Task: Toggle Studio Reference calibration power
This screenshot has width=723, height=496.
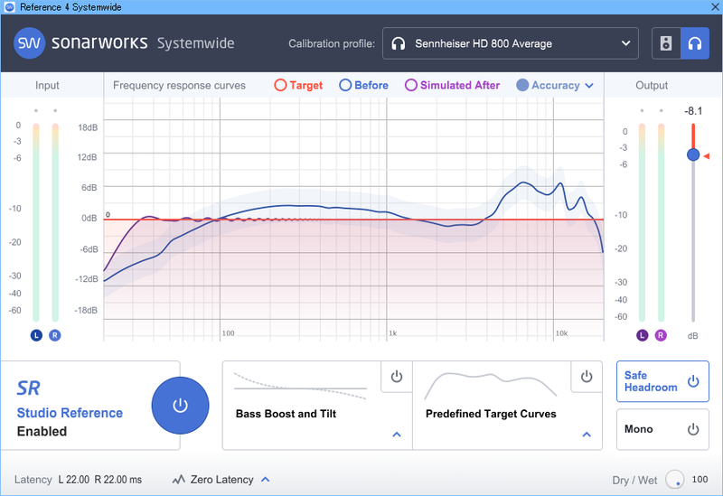Action: pos(180,406)
